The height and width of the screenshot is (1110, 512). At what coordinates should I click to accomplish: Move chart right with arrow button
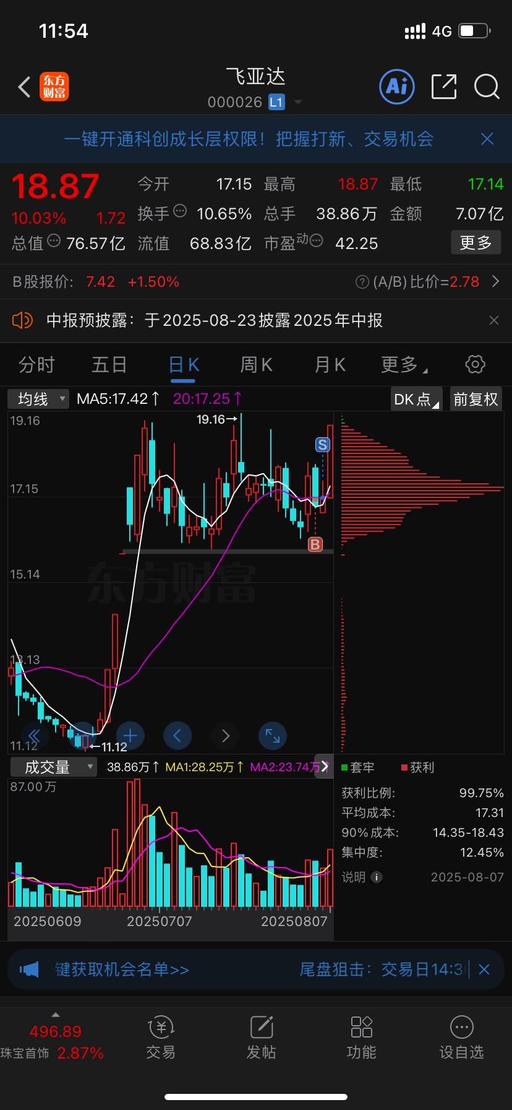click(225, 736)
